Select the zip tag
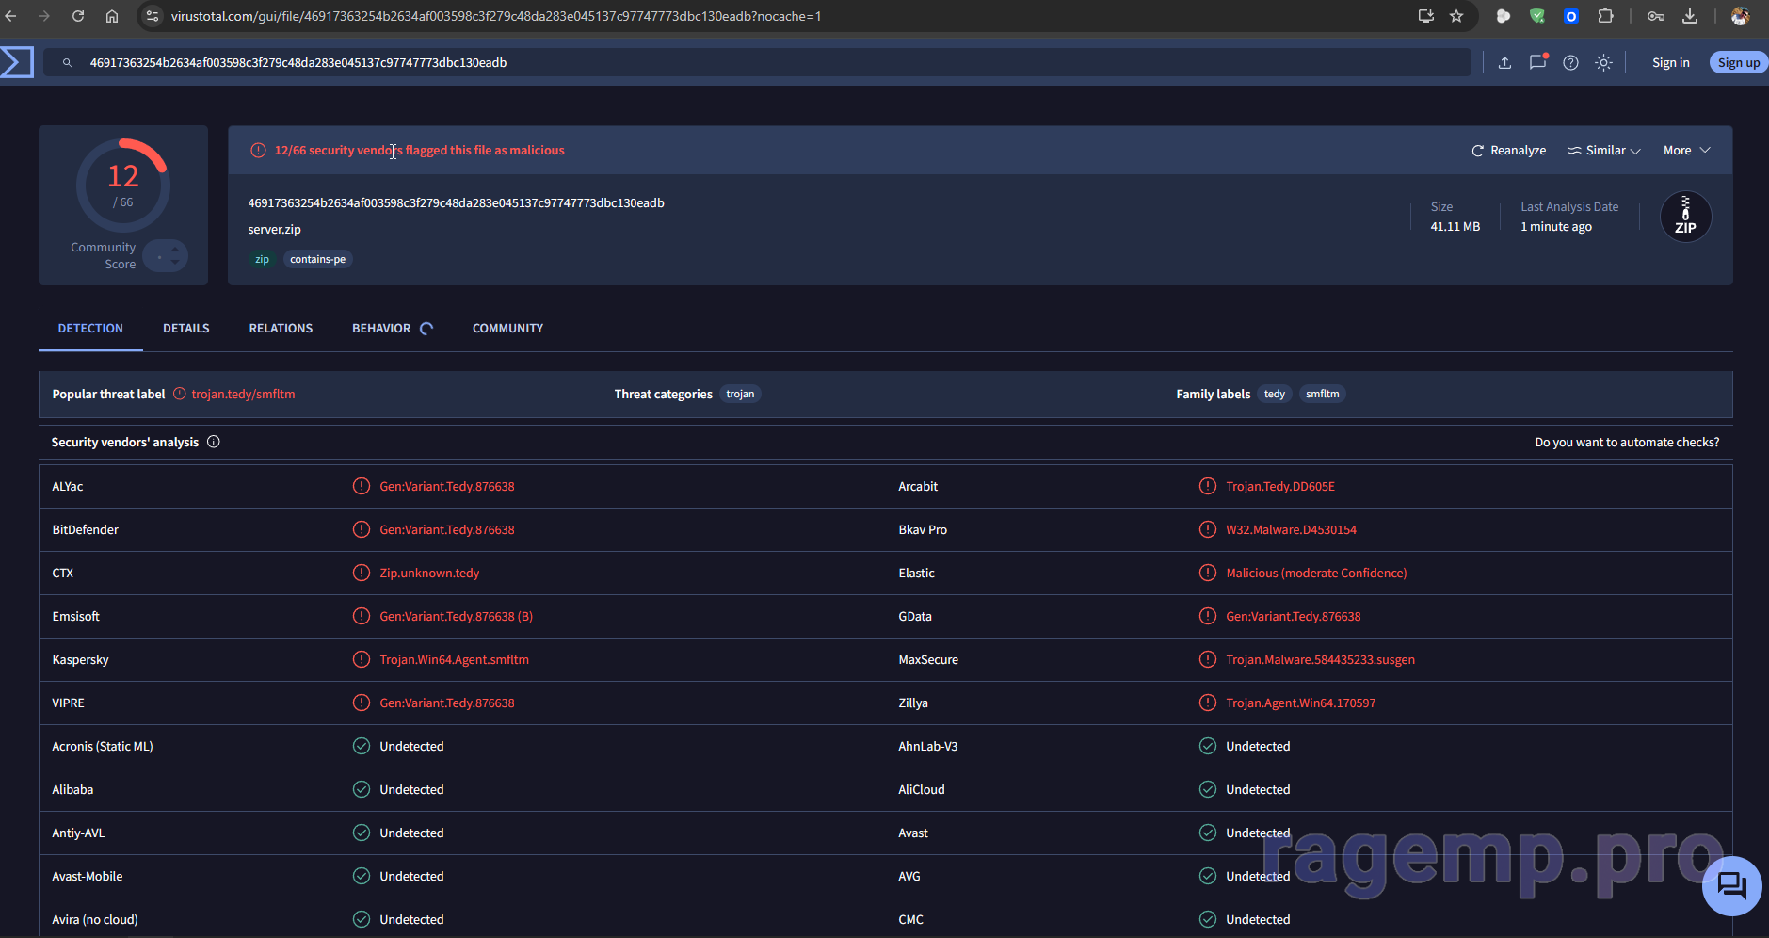This screenshot has width=1769, height=938. (262, 259)
